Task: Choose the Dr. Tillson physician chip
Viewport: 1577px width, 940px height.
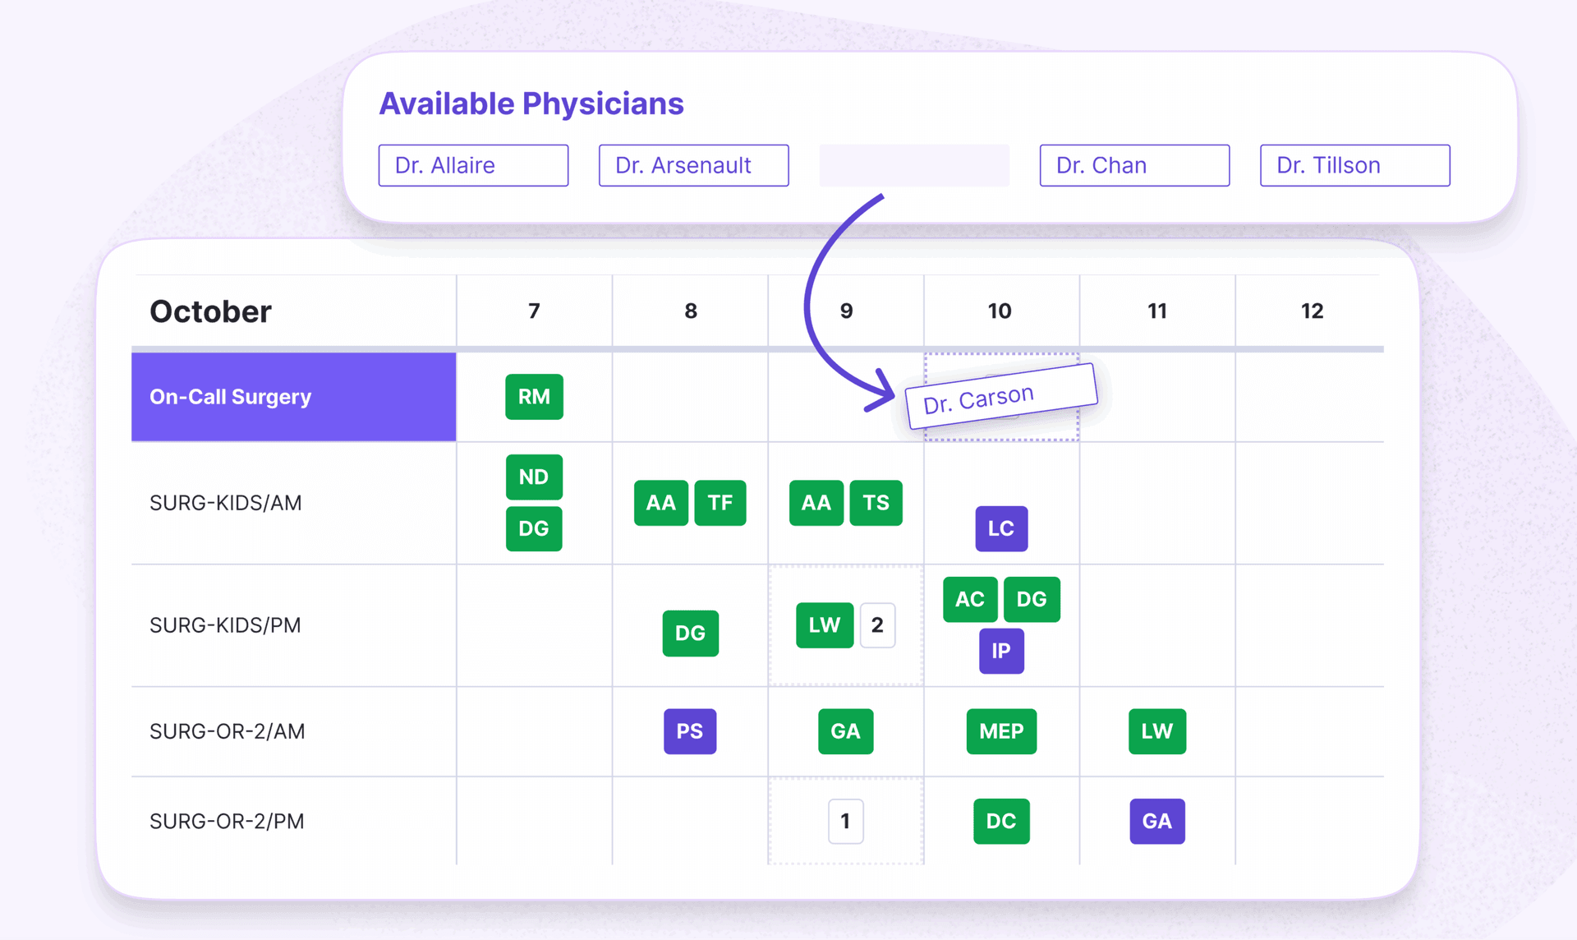Action: (1354, 165)
